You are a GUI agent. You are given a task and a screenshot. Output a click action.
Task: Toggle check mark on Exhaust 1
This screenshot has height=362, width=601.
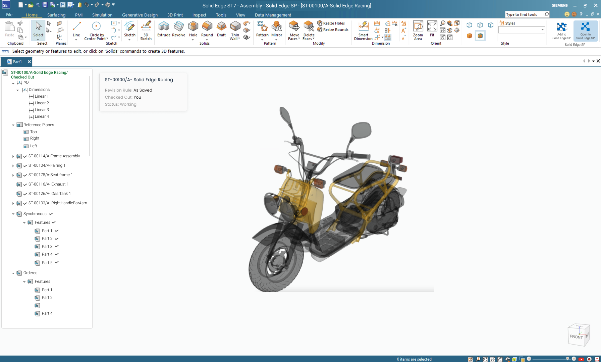pyautogui.click(x=25, y=185)
